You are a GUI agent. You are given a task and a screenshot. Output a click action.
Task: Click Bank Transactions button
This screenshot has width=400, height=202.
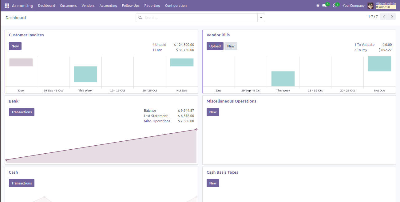point(22,112)
